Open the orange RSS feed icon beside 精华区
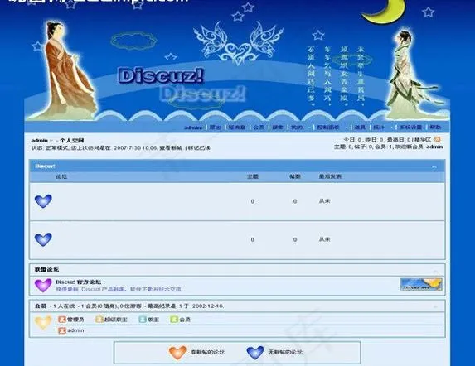 point(437,139)
